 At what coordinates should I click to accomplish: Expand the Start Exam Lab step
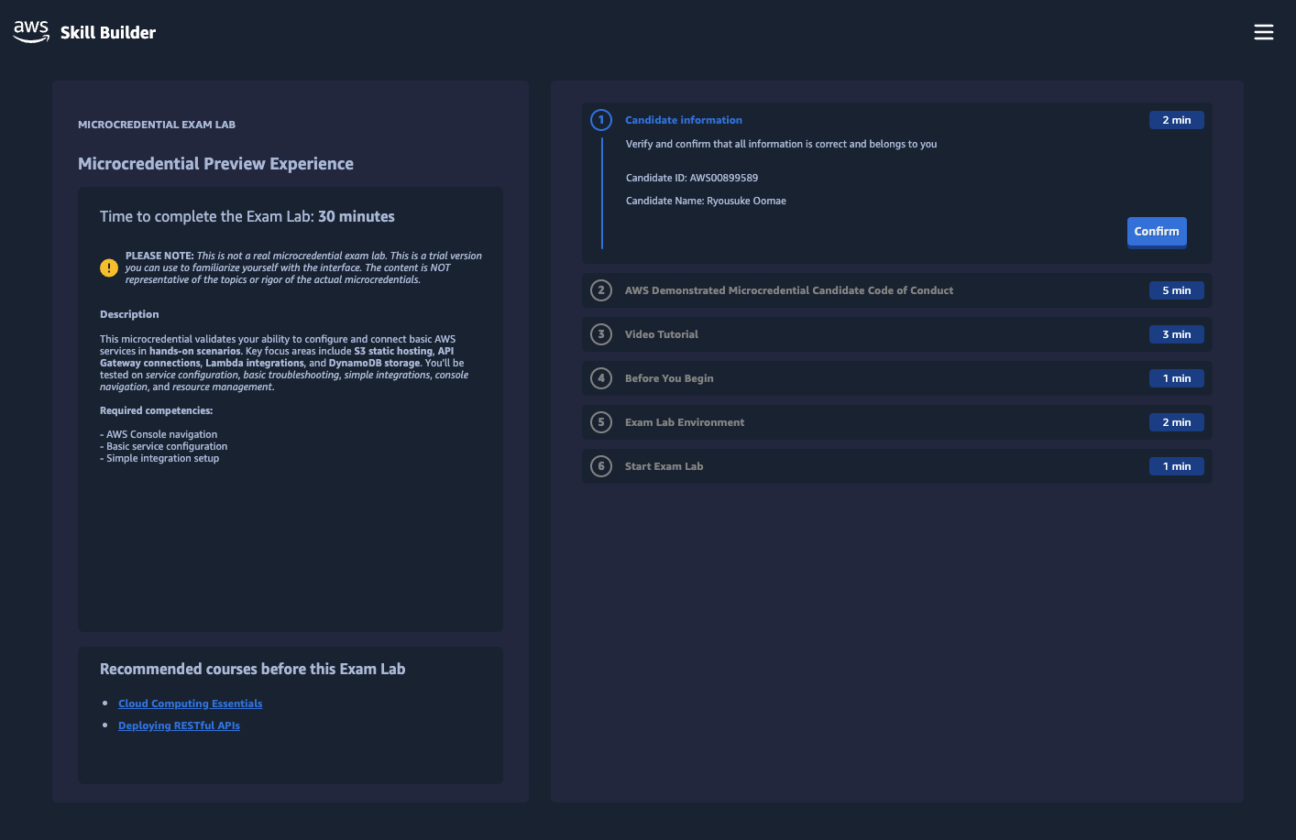point(664,466)
